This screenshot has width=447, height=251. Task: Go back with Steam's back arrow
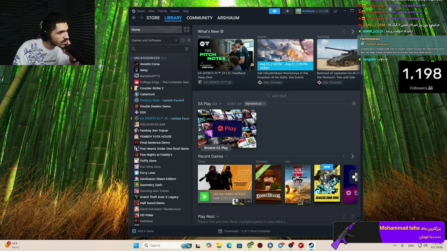point(134,18)
